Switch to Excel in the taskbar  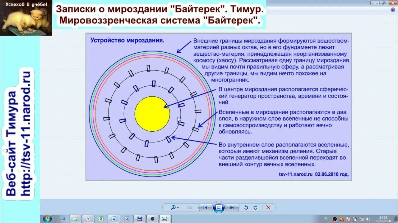pos(101,219)
